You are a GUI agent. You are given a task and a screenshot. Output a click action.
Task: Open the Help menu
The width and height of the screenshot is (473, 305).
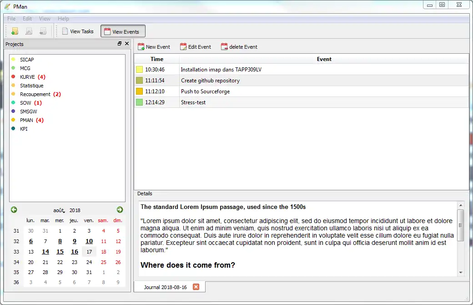(x=63, y=18)
